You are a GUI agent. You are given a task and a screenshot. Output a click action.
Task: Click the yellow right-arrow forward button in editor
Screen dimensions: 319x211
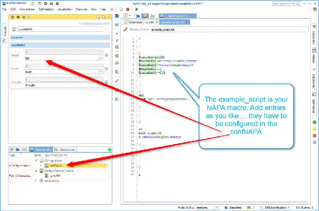point(29,17)
